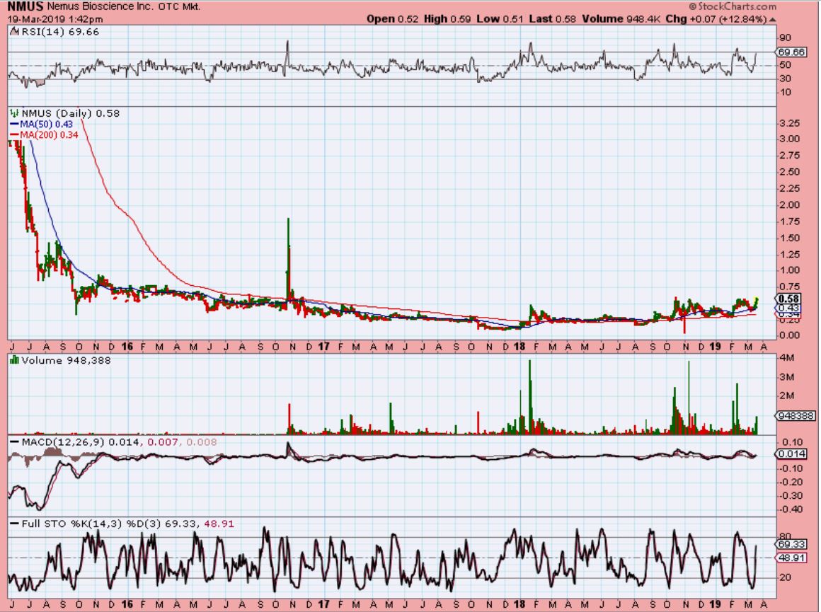821x612 pixels.
Task: Click the RSI 69.66 value marker
Action: 791,52
